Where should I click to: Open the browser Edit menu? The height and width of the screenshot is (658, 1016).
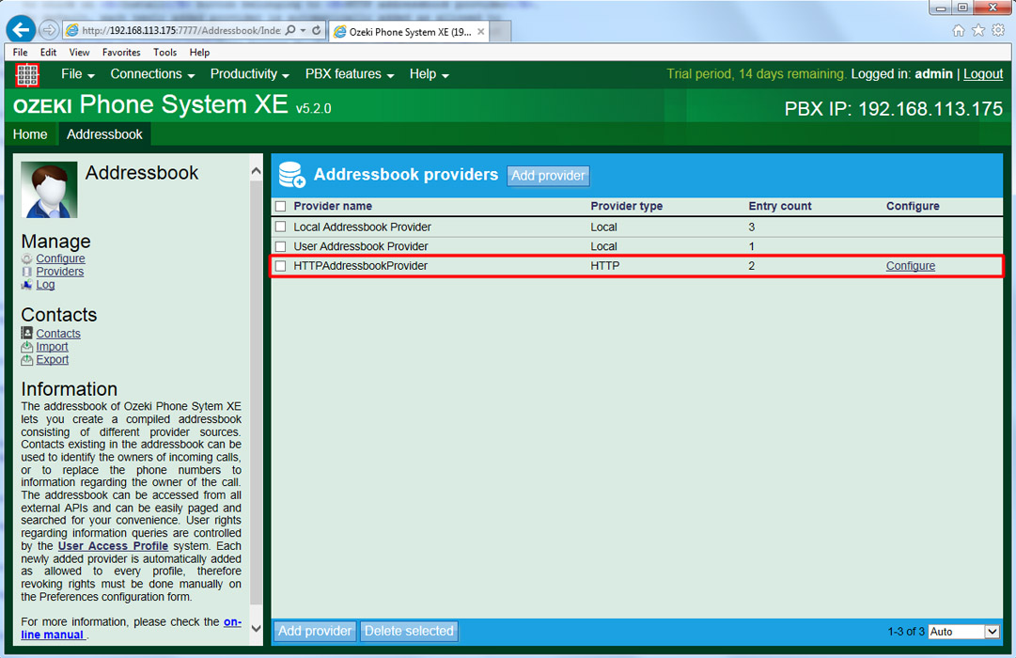pos(48,53)
